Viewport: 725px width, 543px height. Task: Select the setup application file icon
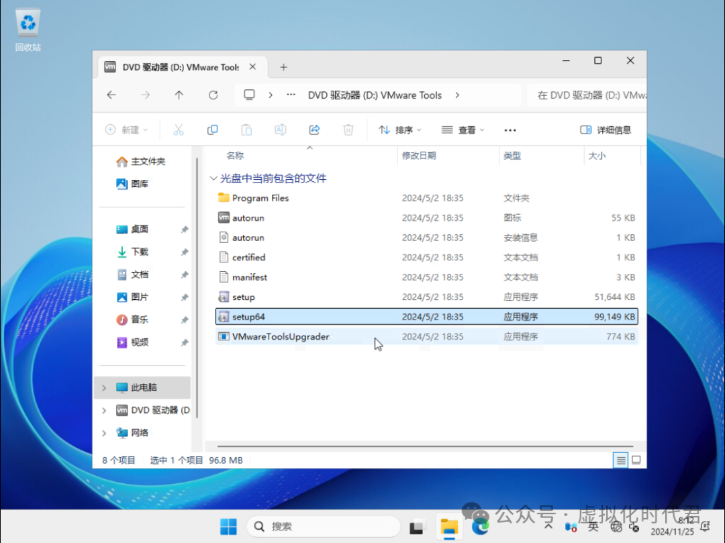(224, 297)
